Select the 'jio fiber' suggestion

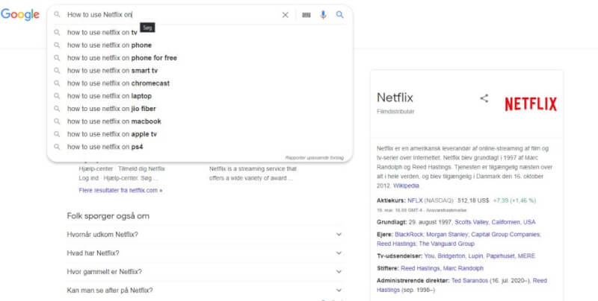(x=111, y=109)
